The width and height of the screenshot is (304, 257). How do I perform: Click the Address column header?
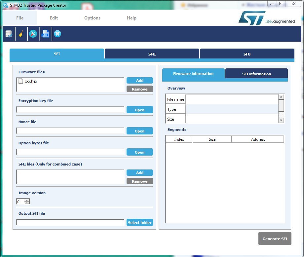tap(258, 139)
